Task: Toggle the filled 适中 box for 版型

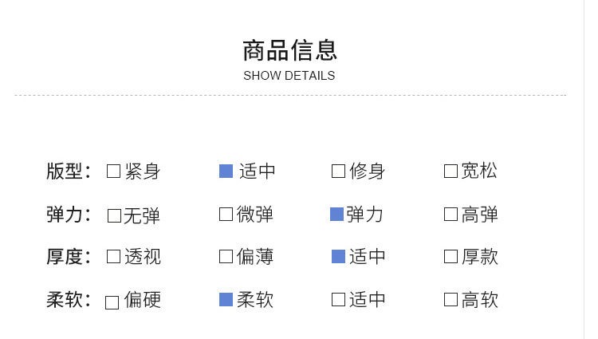Action: (226, 171)
